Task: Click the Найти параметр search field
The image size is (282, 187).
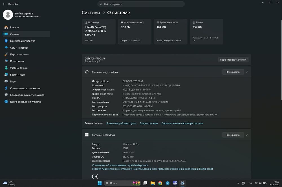Action: pyautogui.click(x=141, y=4)
